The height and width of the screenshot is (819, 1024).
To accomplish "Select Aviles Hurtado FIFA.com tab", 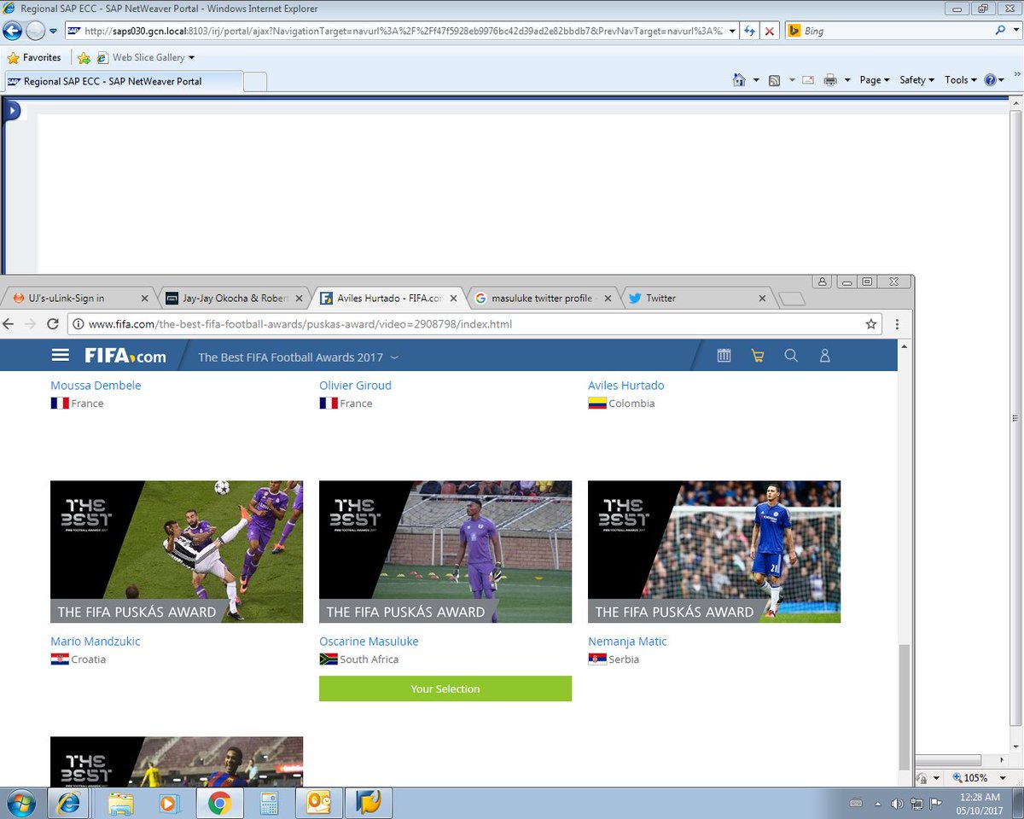I will point(388,298).
